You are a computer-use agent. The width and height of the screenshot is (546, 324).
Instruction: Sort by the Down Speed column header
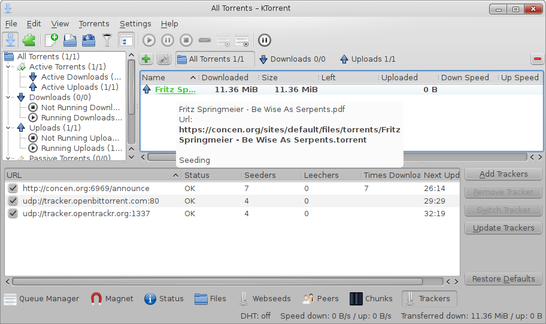pos(468,77)
